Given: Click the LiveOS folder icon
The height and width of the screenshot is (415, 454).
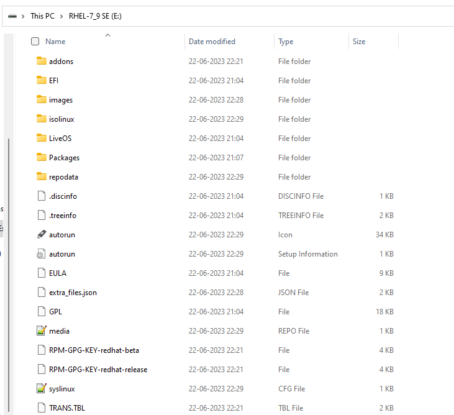Looking at the screenshot, I should (42, 138).
